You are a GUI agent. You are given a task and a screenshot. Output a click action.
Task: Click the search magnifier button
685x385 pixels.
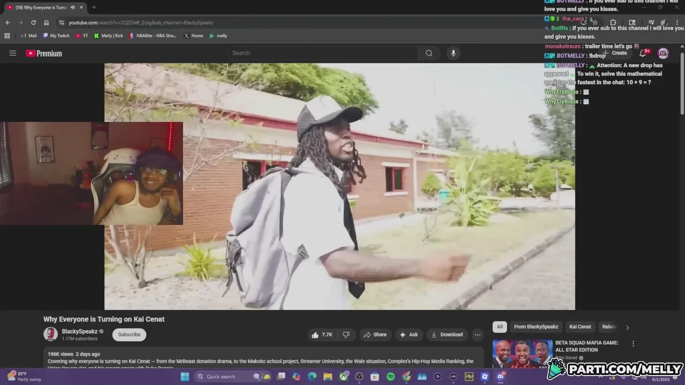click(x=429, y=53)
